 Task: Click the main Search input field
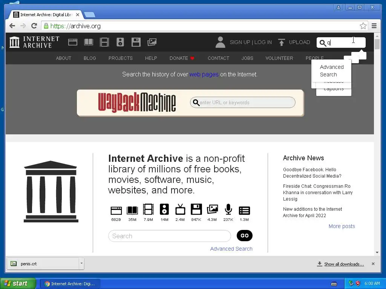click(x=169, y=236)
